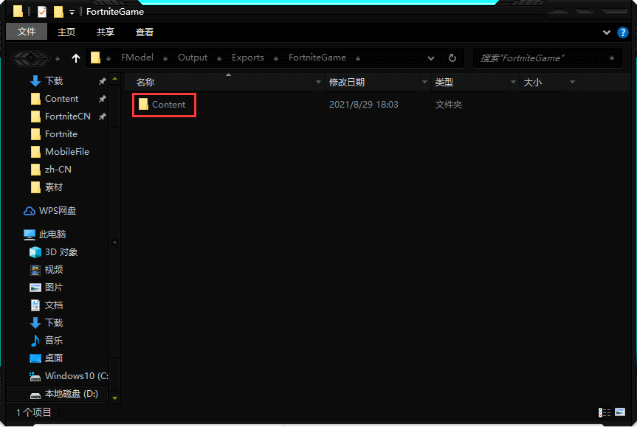Click the 2021/8/29 18:03 date cell
Screen dimensions: 637x427
363,105
